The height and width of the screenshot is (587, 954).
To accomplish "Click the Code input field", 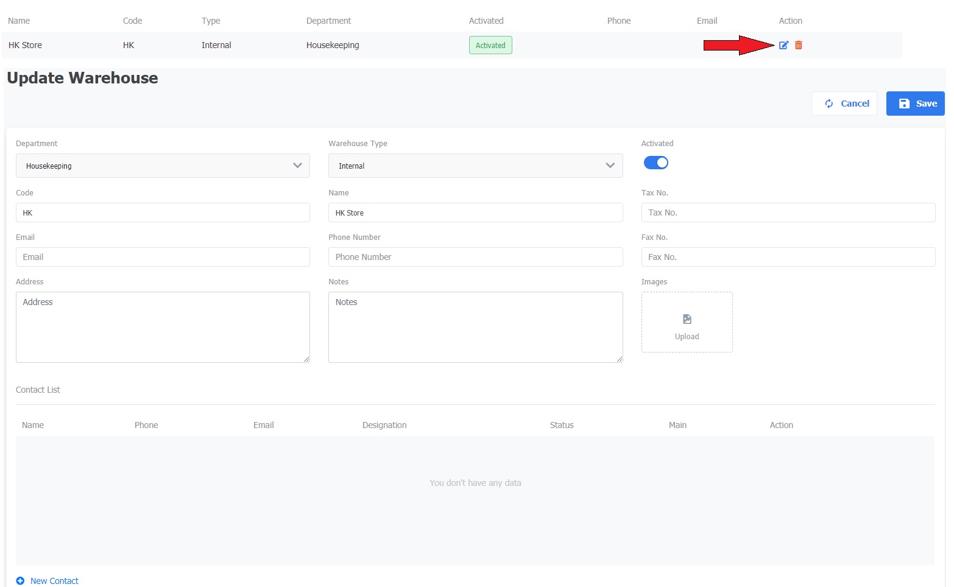I will (163, 213).
